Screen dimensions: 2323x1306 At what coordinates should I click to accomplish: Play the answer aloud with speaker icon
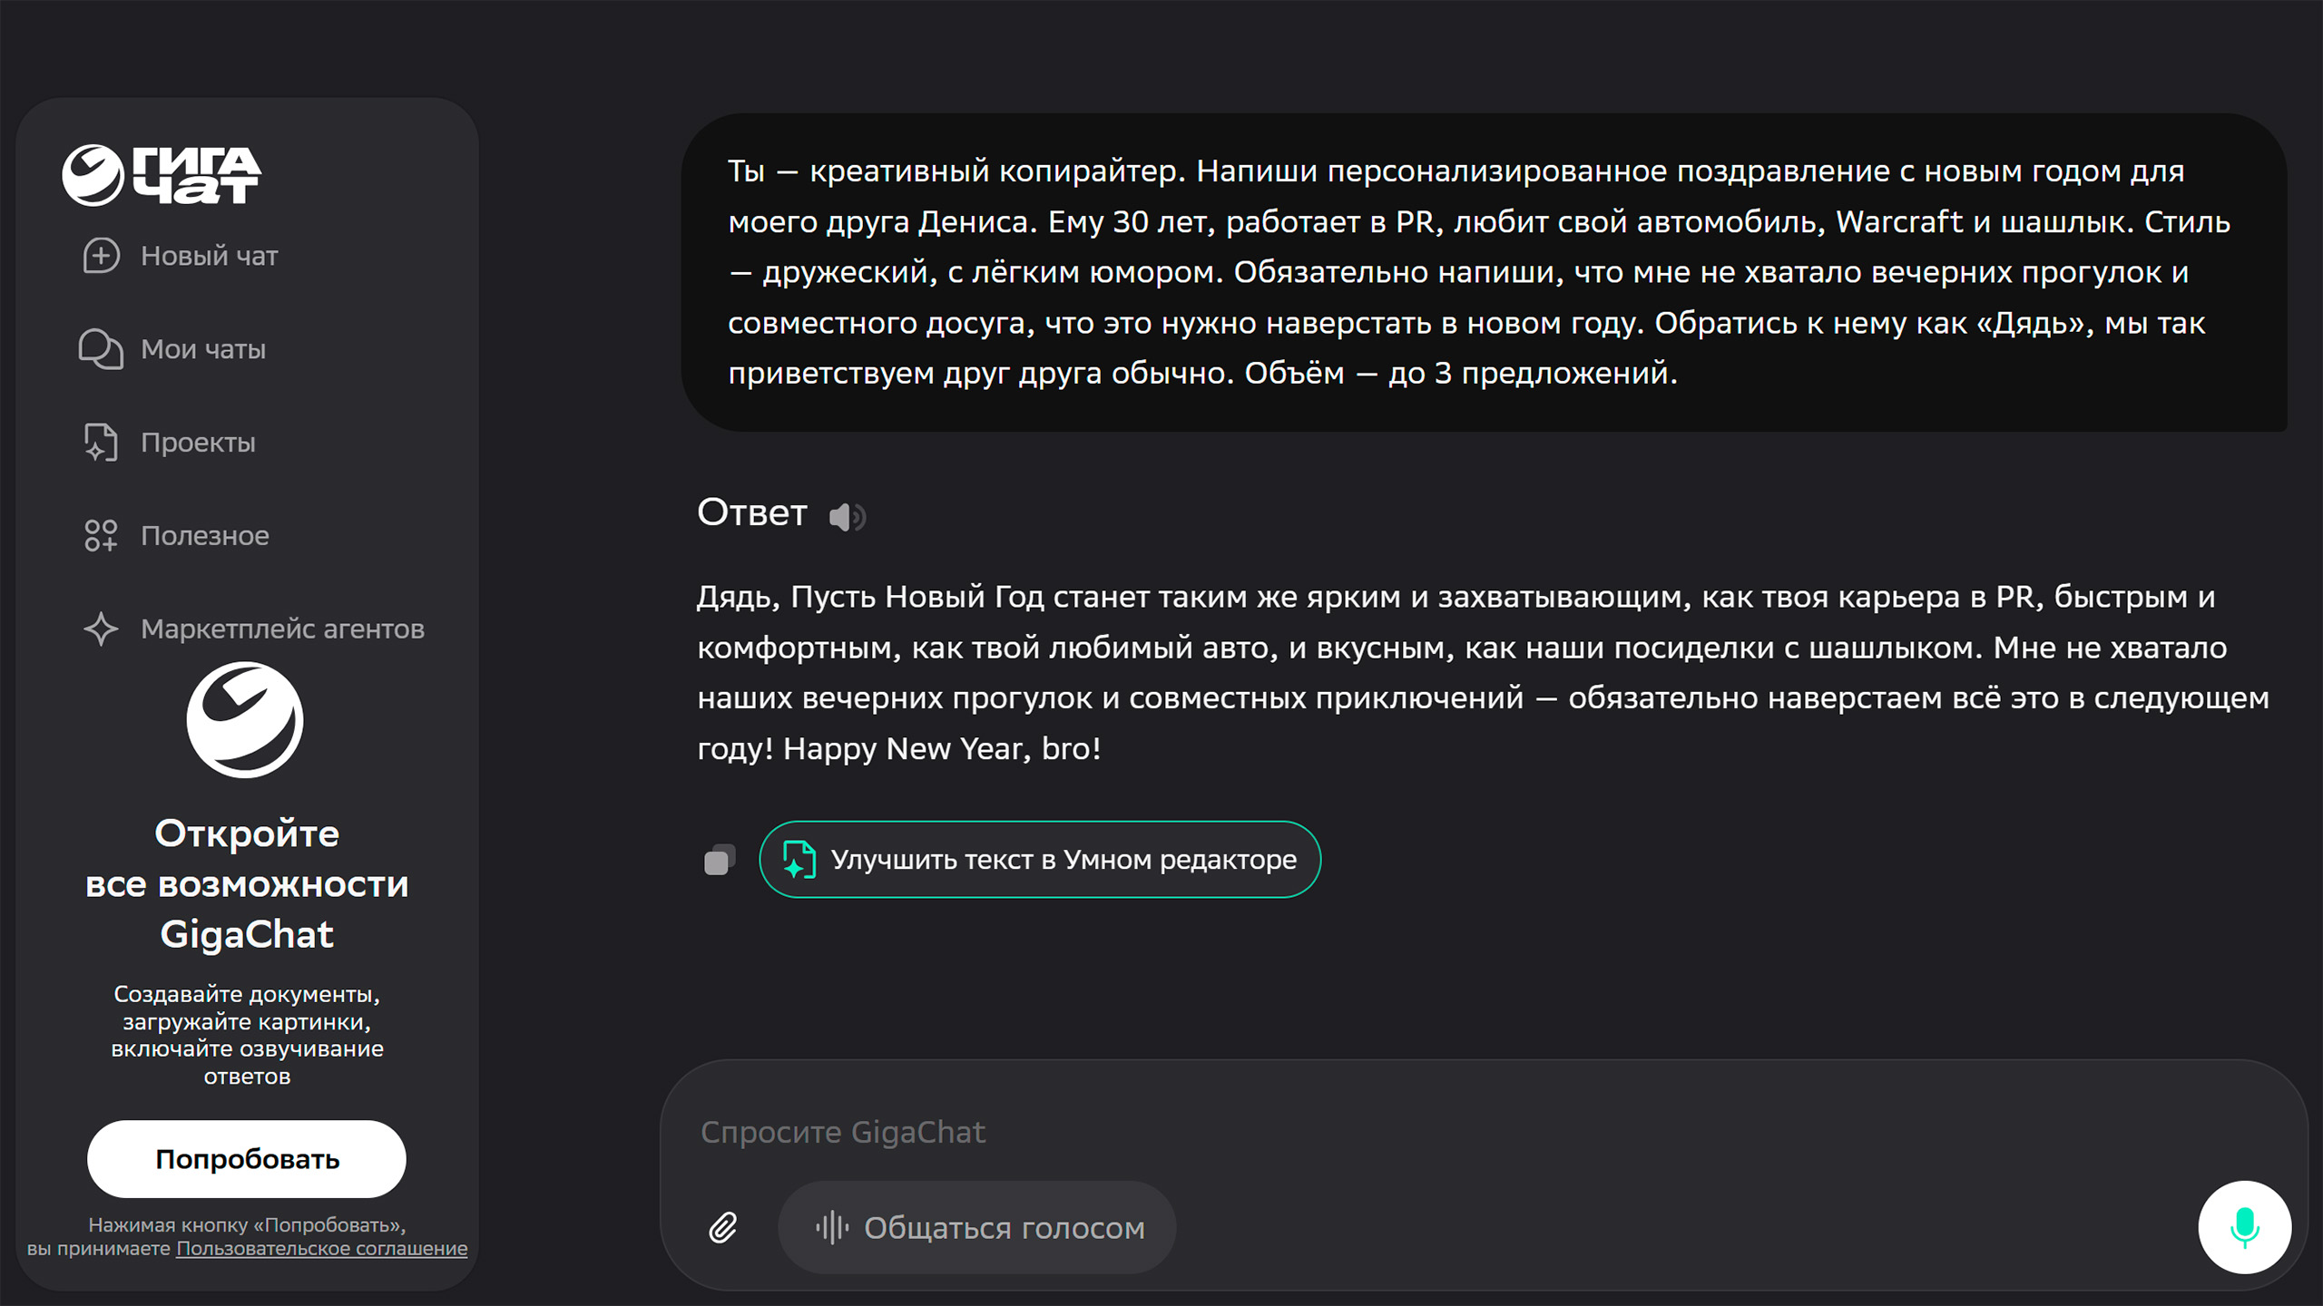pyautogui.click(x=847, y=517)
